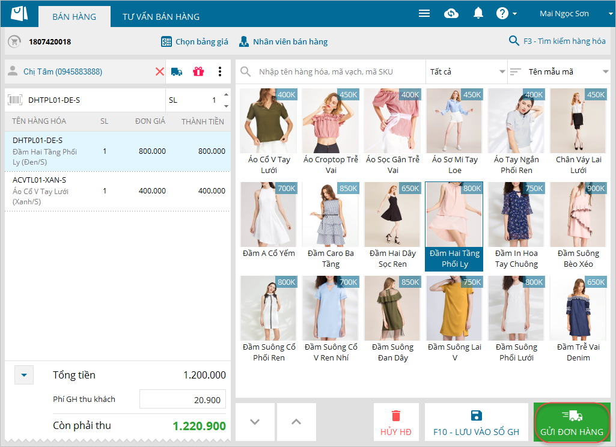Image resolution: width=616 pixels, height=447 pixels.
Task: Open notifications bell icon
Action: (x=478, y=13)
